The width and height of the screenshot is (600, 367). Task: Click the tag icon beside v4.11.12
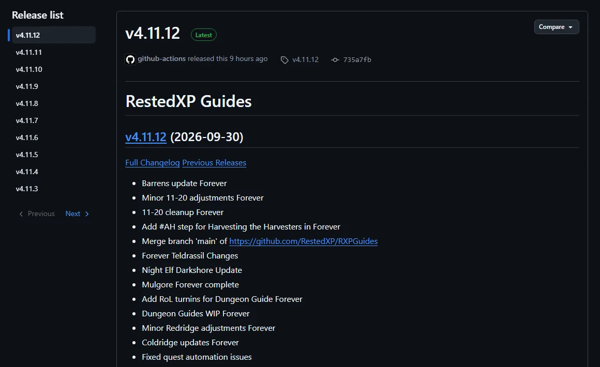click(x=284, y=60)
